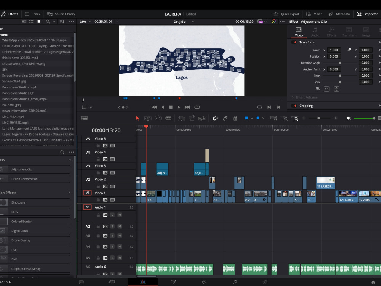
Task: Flip the clip horizontally
Action: (x=327, y=89)
